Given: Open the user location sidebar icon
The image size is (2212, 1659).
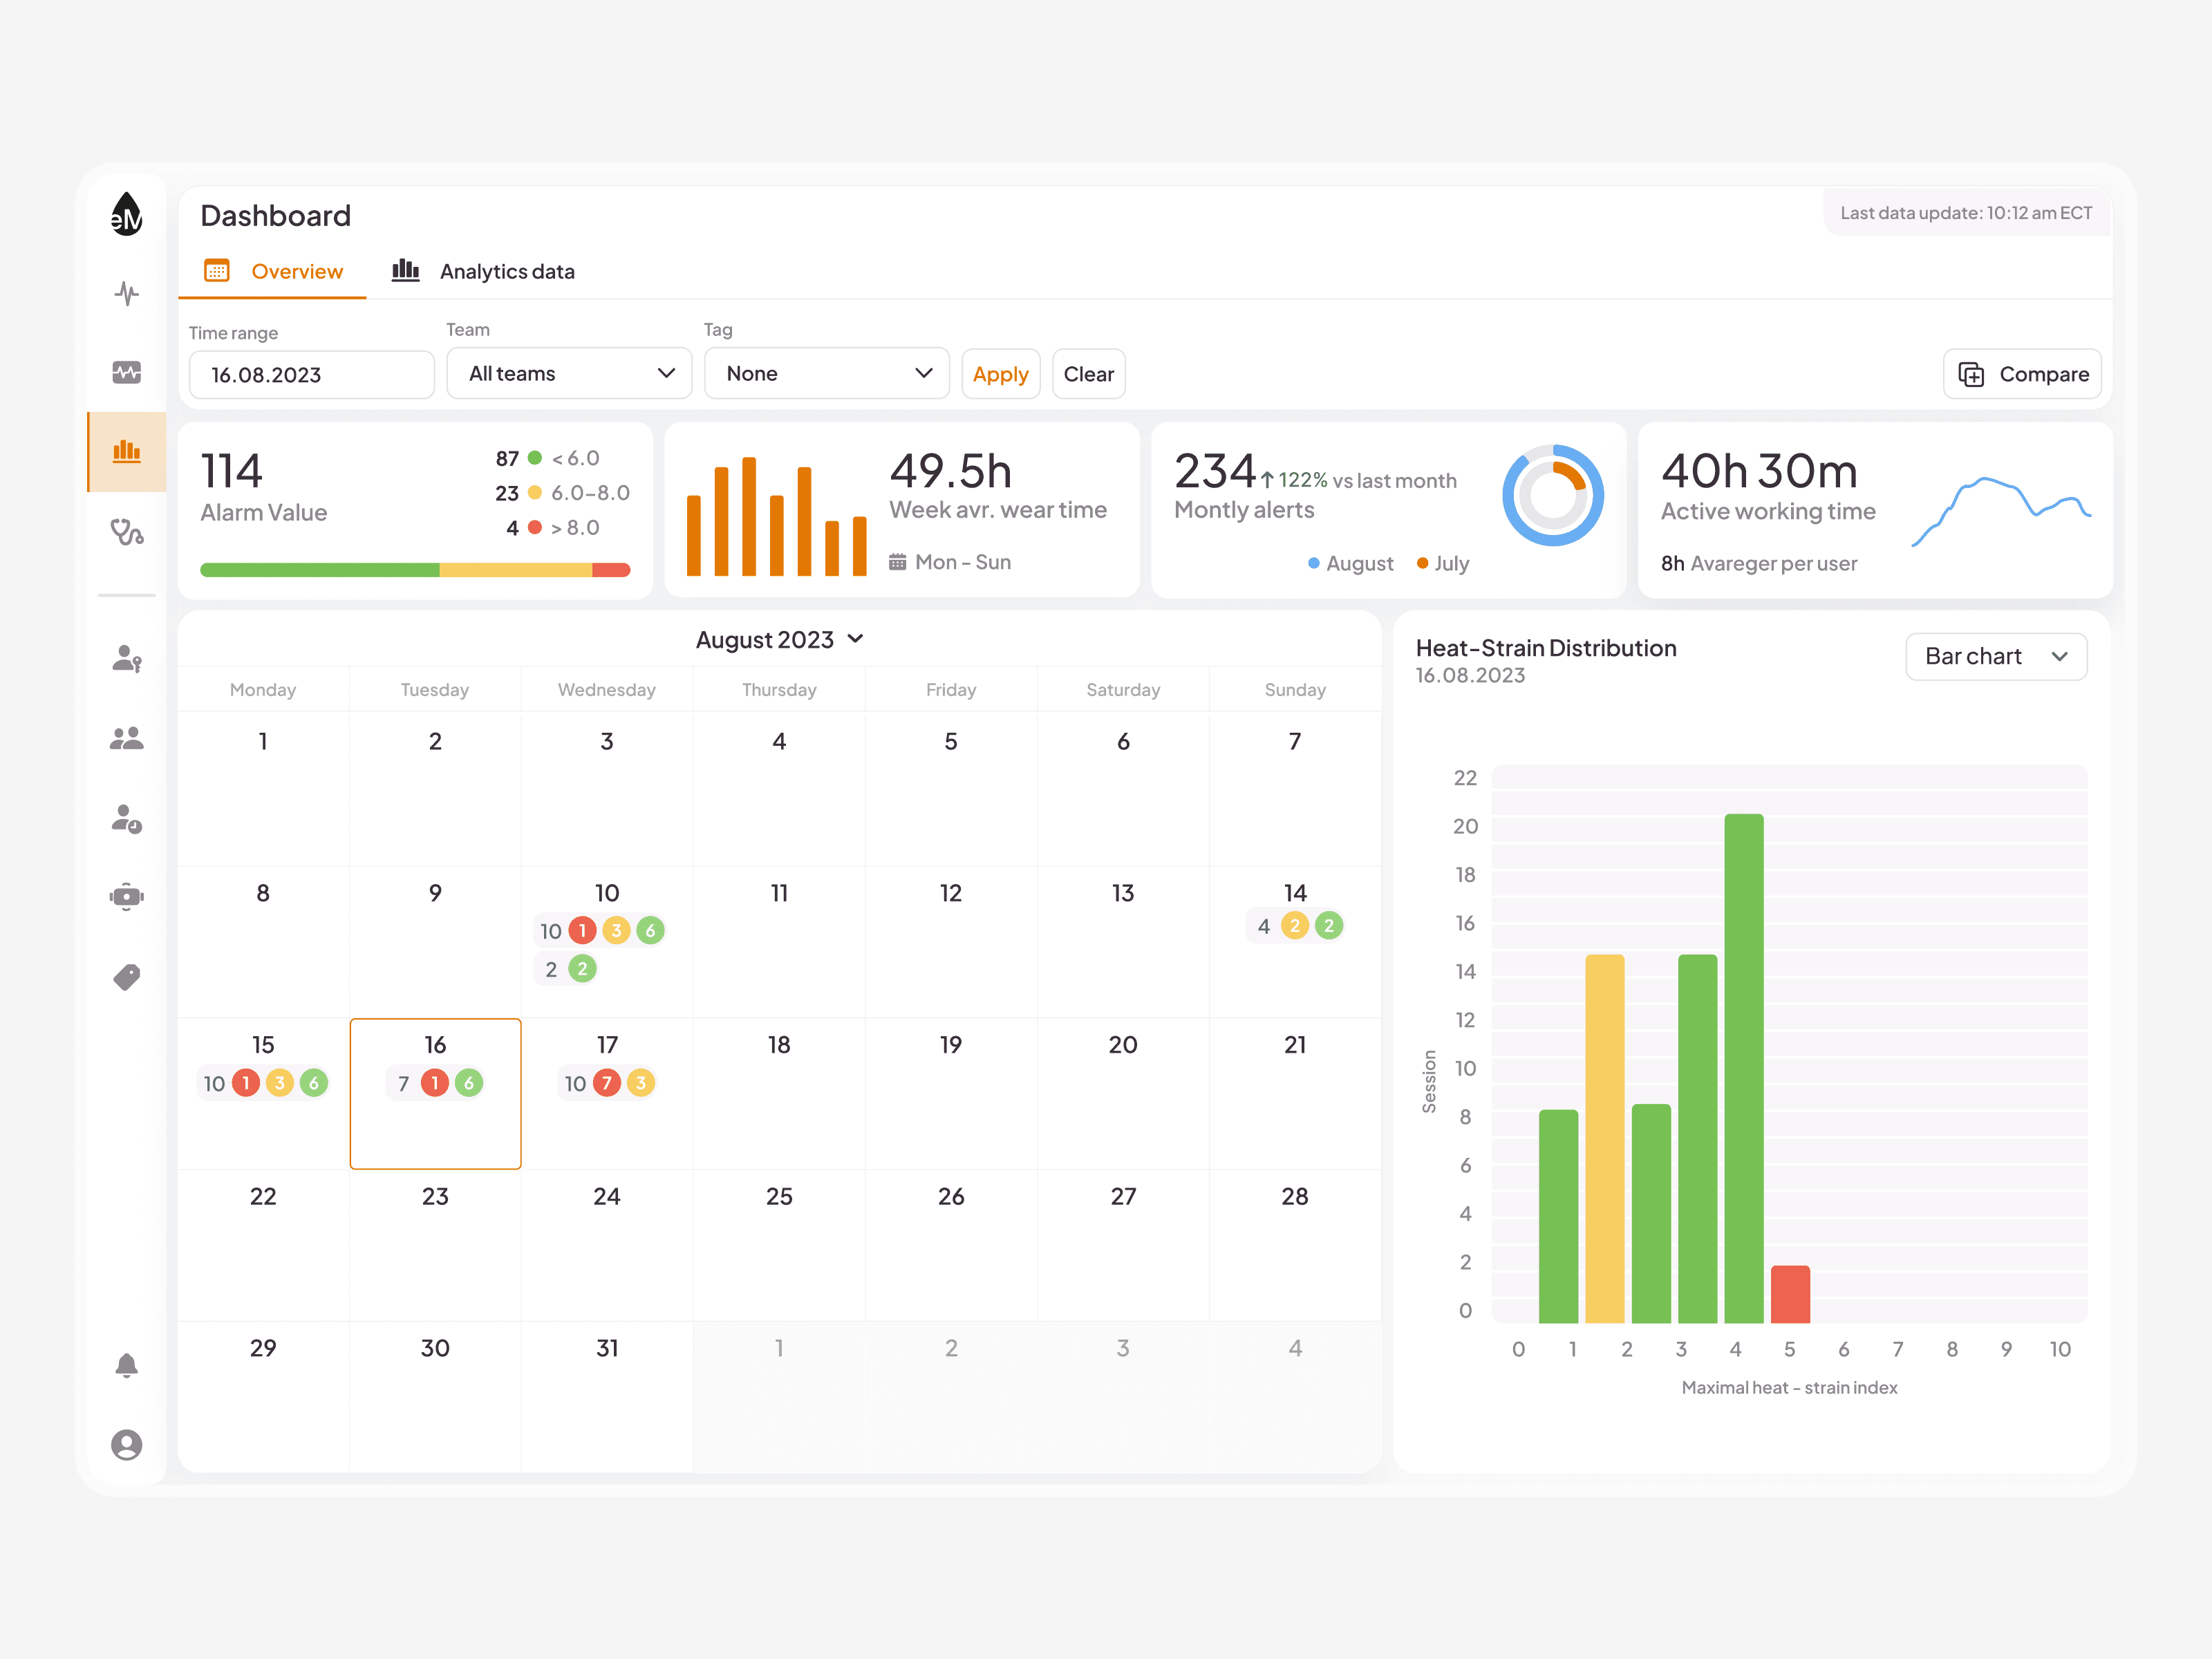Looking at the screenshot, I should pos(126,659).
